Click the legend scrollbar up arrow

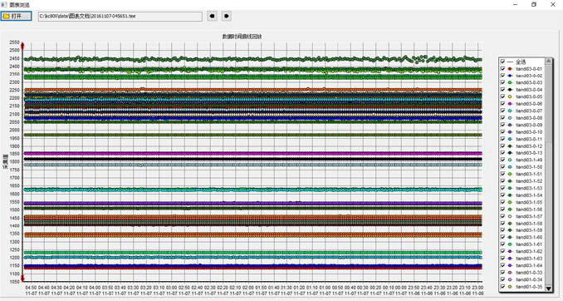(548, 62)
